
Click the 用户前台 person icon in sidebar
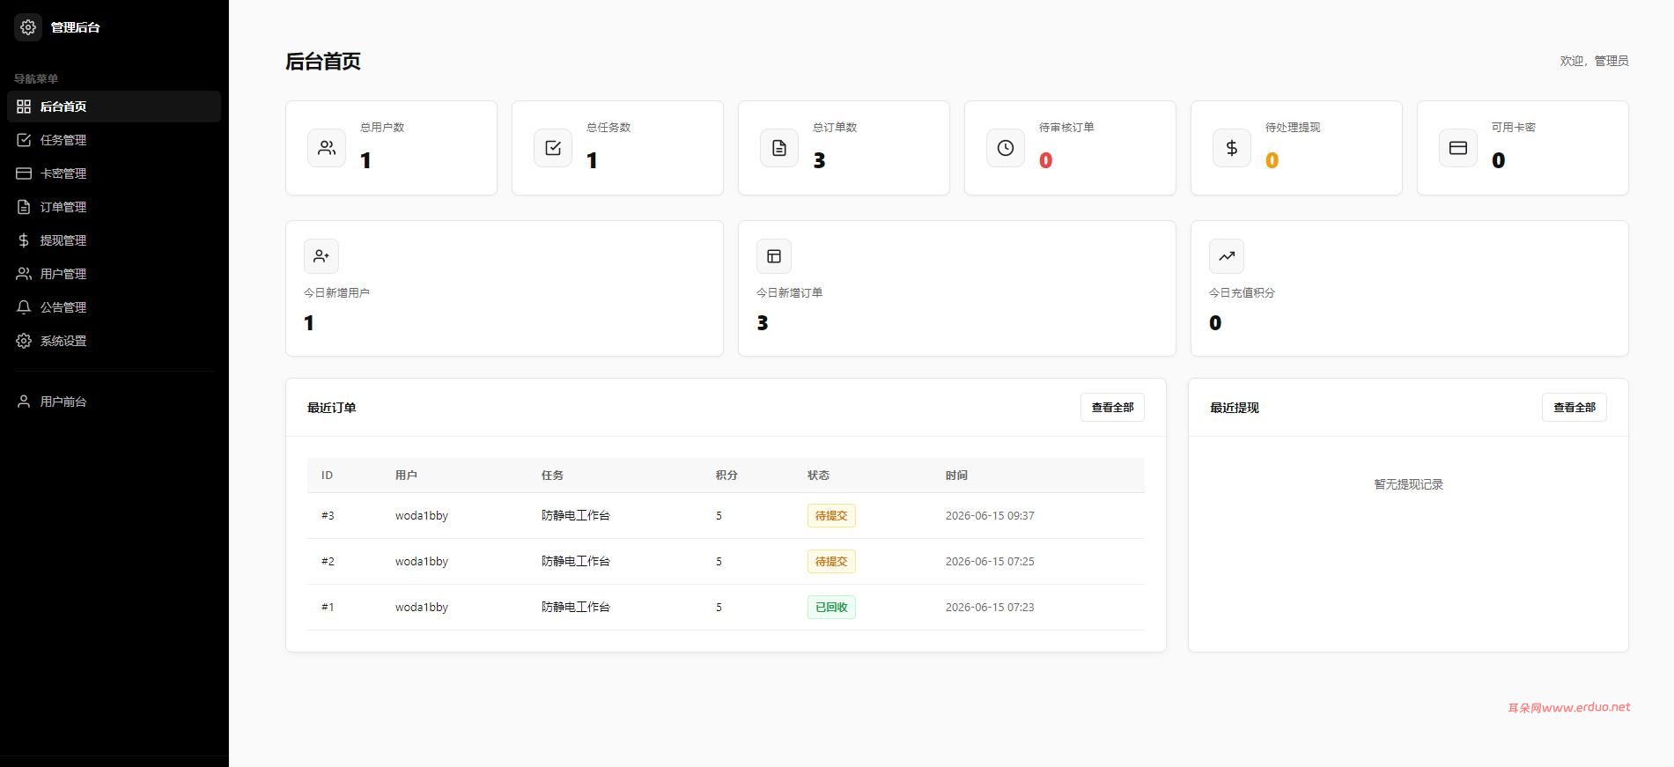coord(24,402)
